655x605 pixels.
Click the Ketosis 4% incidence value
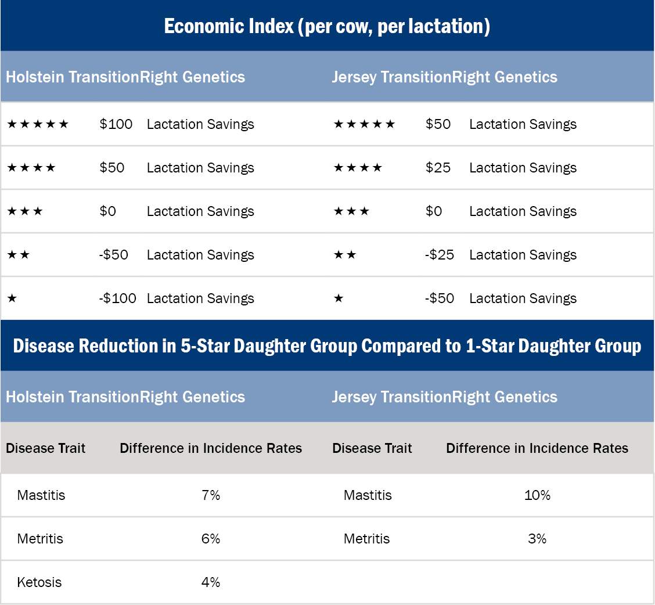click(211, 582)
